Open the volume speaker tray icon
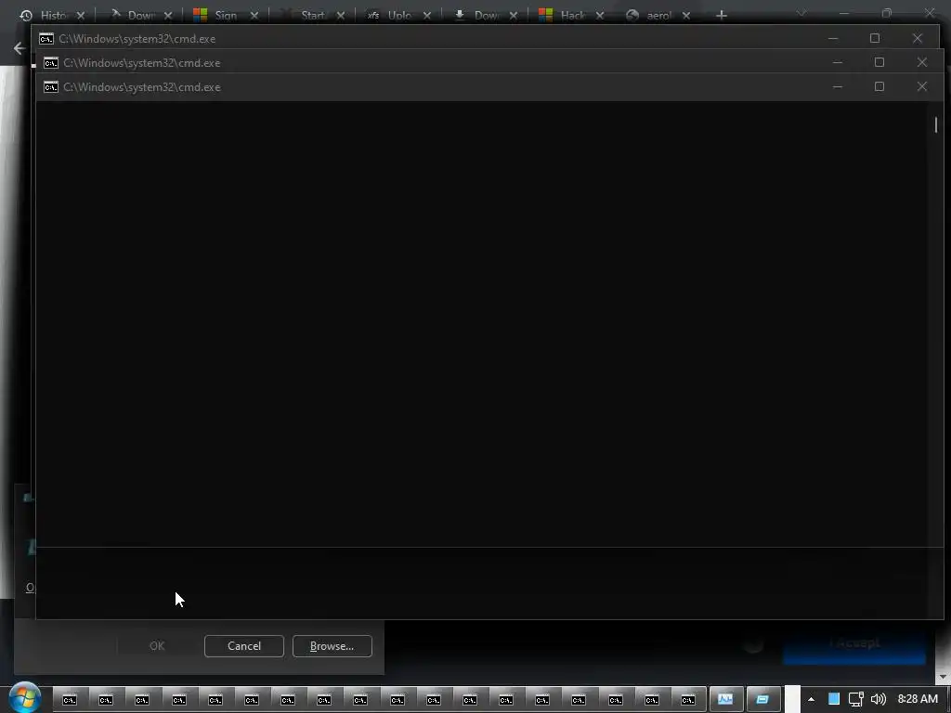Image resolution: width=951 pixels, height=713 pixels. pos(878,699)
